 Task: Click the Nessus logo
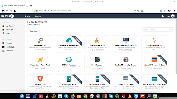(x=8, y=16)
